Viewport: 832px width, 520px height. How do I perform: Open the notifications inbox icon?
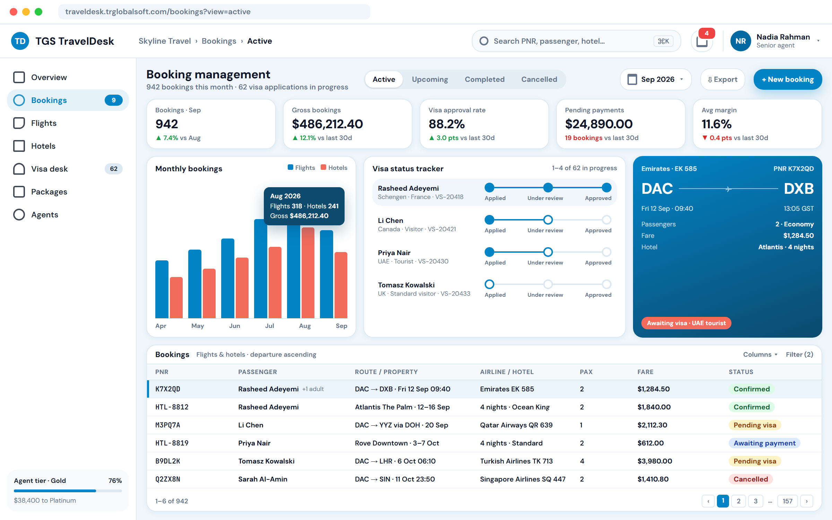tap(702, 41)
